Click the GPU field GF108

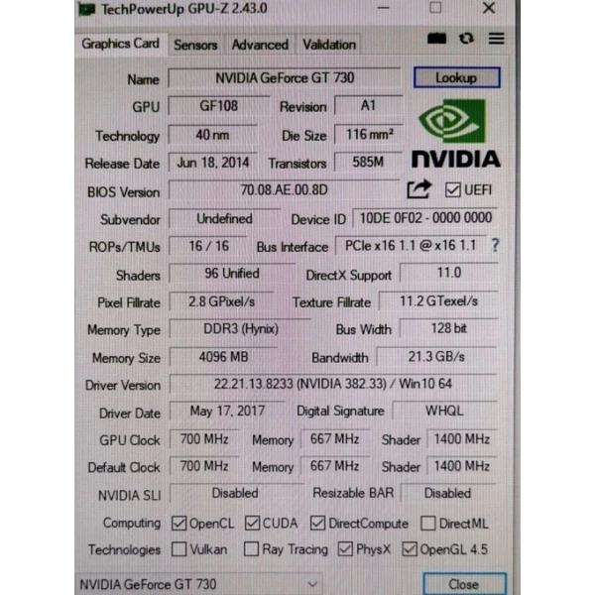[219, 106]
